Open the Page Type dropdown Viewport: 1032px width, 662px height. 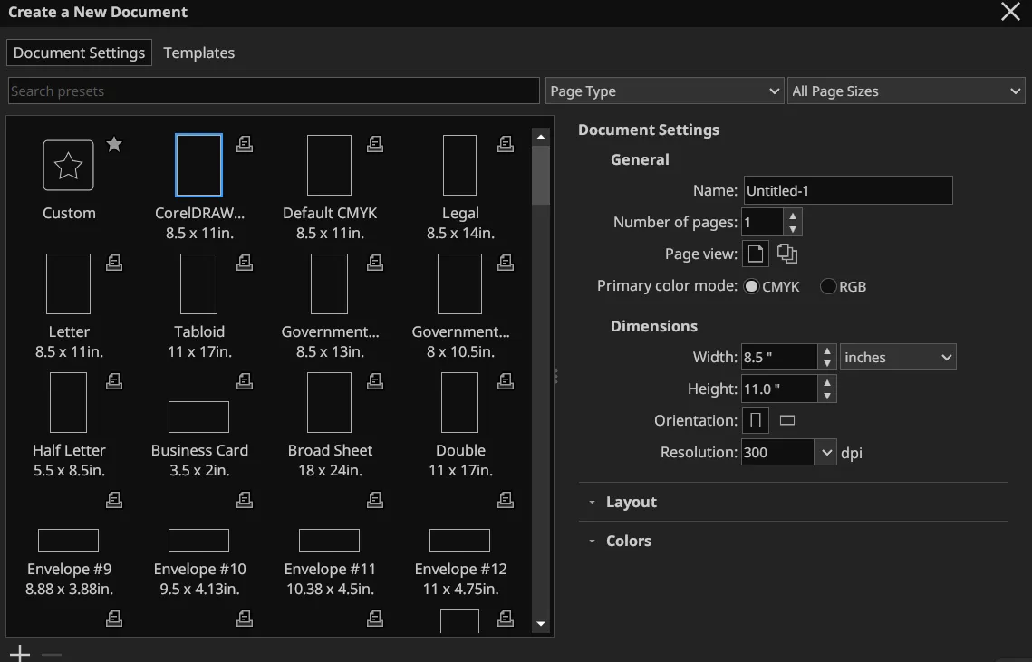click(x=664, y=91)
